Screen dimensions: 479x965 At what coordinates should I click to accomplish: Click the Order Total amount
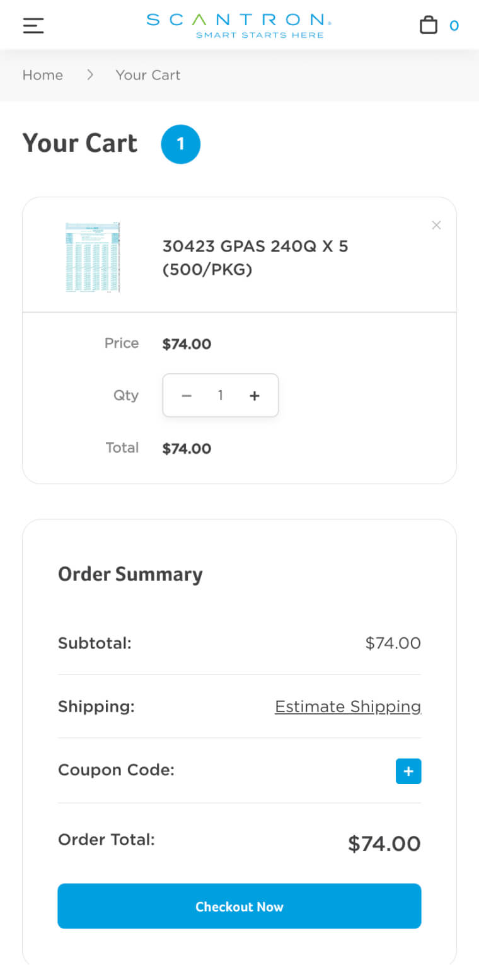[x=384, y=843]
